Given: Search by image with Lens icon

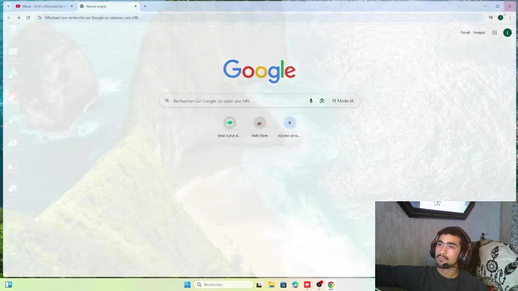Looking at the screenshot, I should 322,101.
